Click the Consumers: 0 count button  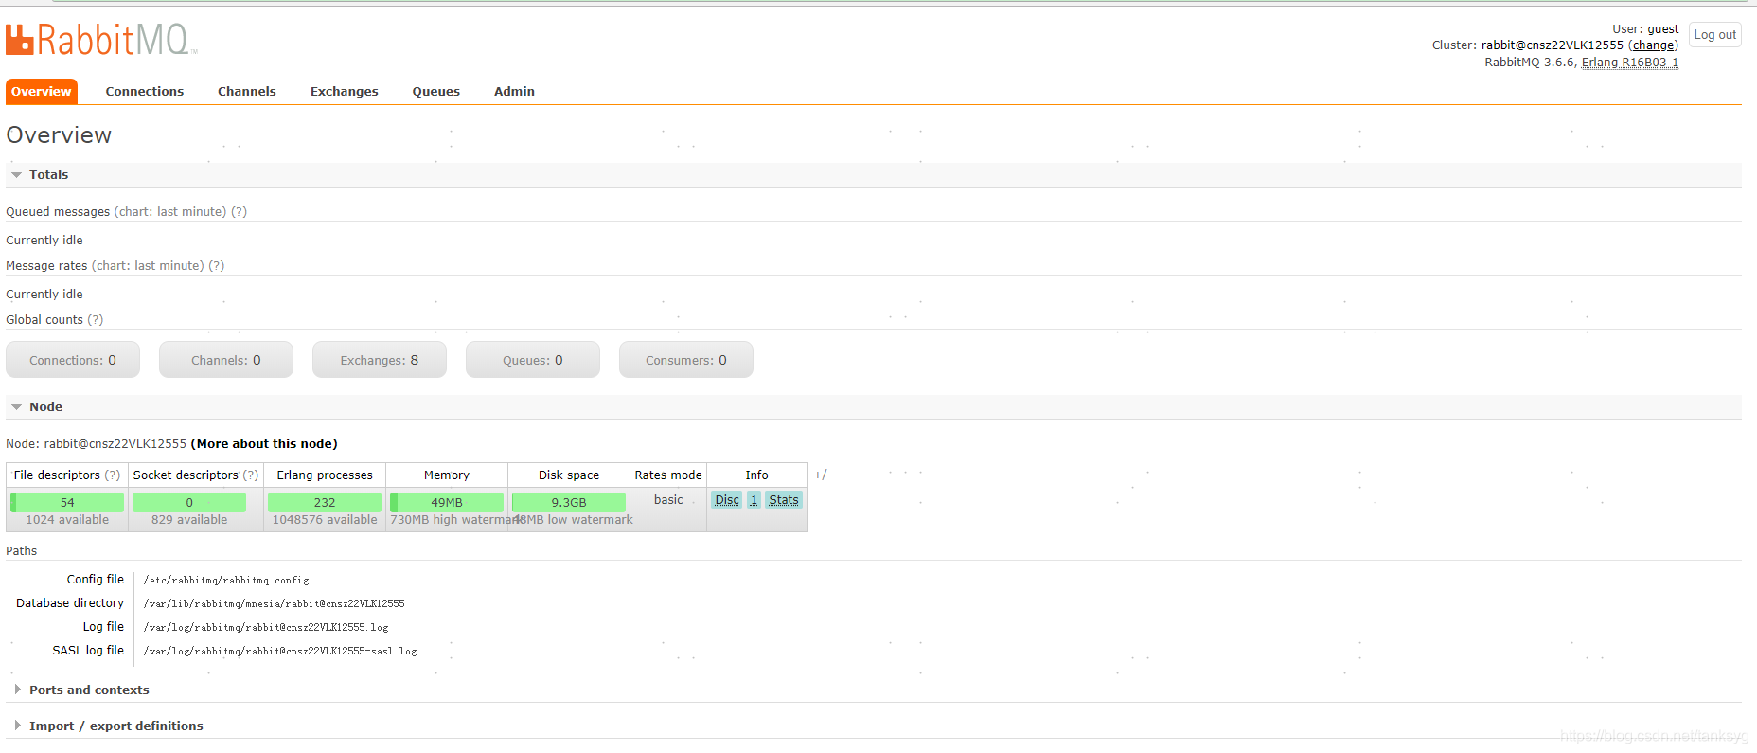(x=686, y=360)
